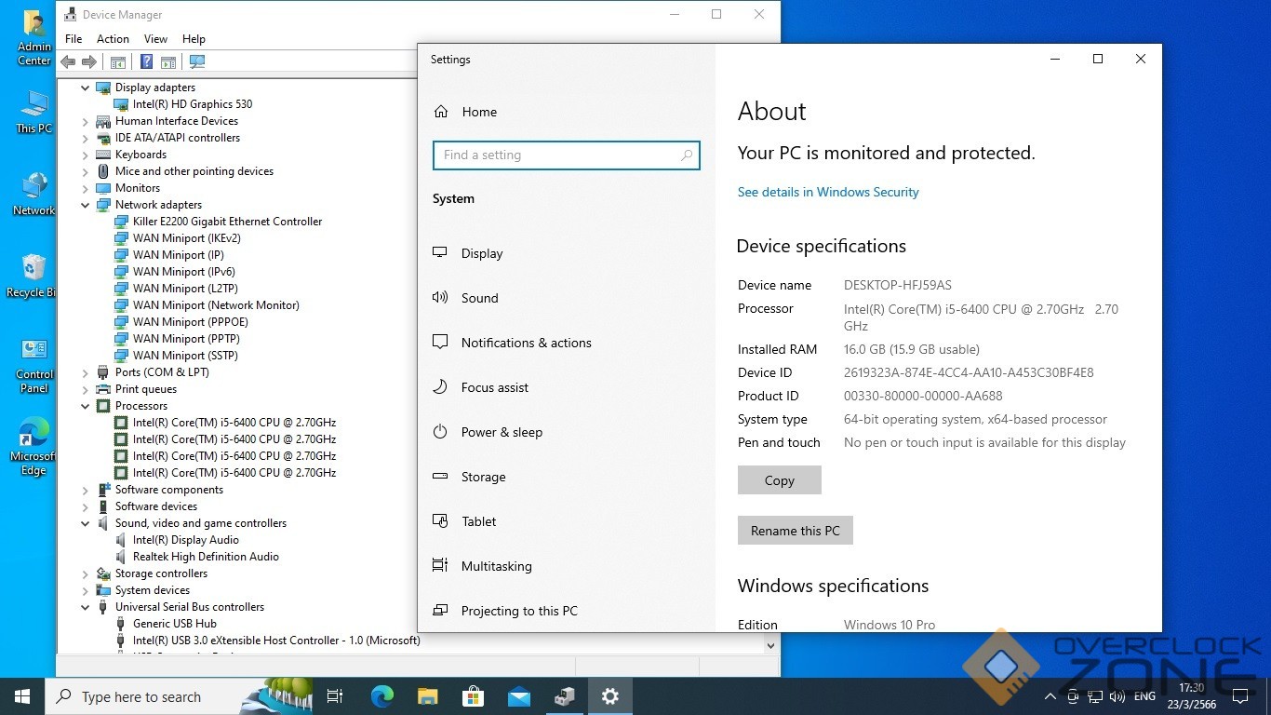
Task: Open the Mail app in taskbar
Action: click(x=519, y=696)
